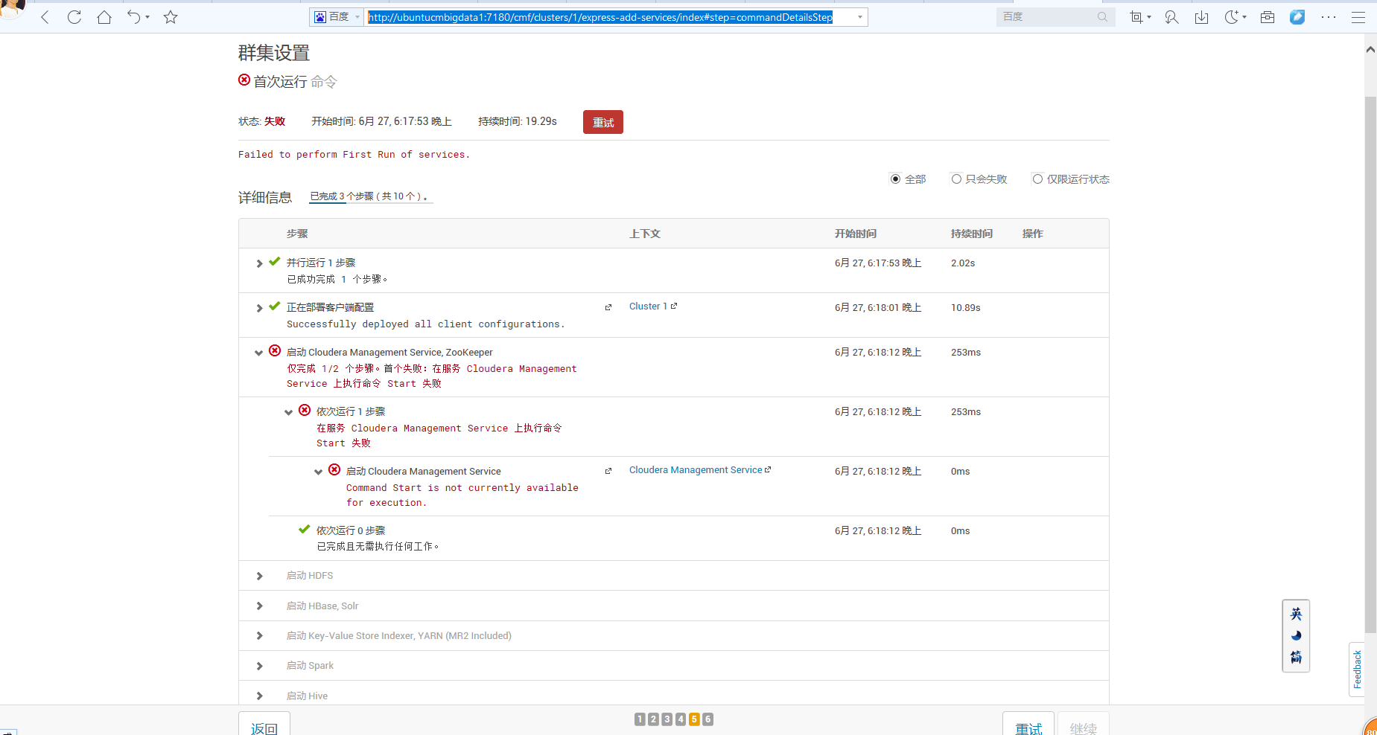Image resolution: width=1377 pixels, height=735 pixels.
Task: Click the search magnifier in search box
Action: click(x=1102, y=17)
